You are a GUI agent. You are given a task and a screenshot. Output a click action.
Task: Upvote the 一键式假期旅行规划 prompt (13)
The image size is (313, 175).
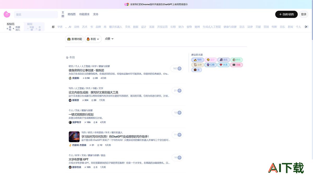[x=179, y=113]
